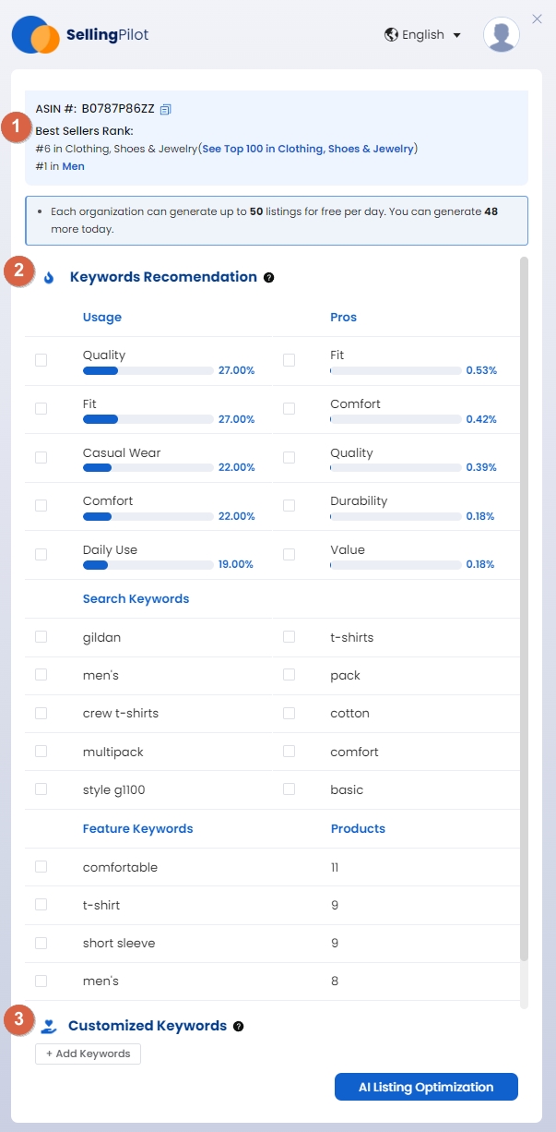
Task: Click the Casual Wear percentage bar
Action: (148, 467)
